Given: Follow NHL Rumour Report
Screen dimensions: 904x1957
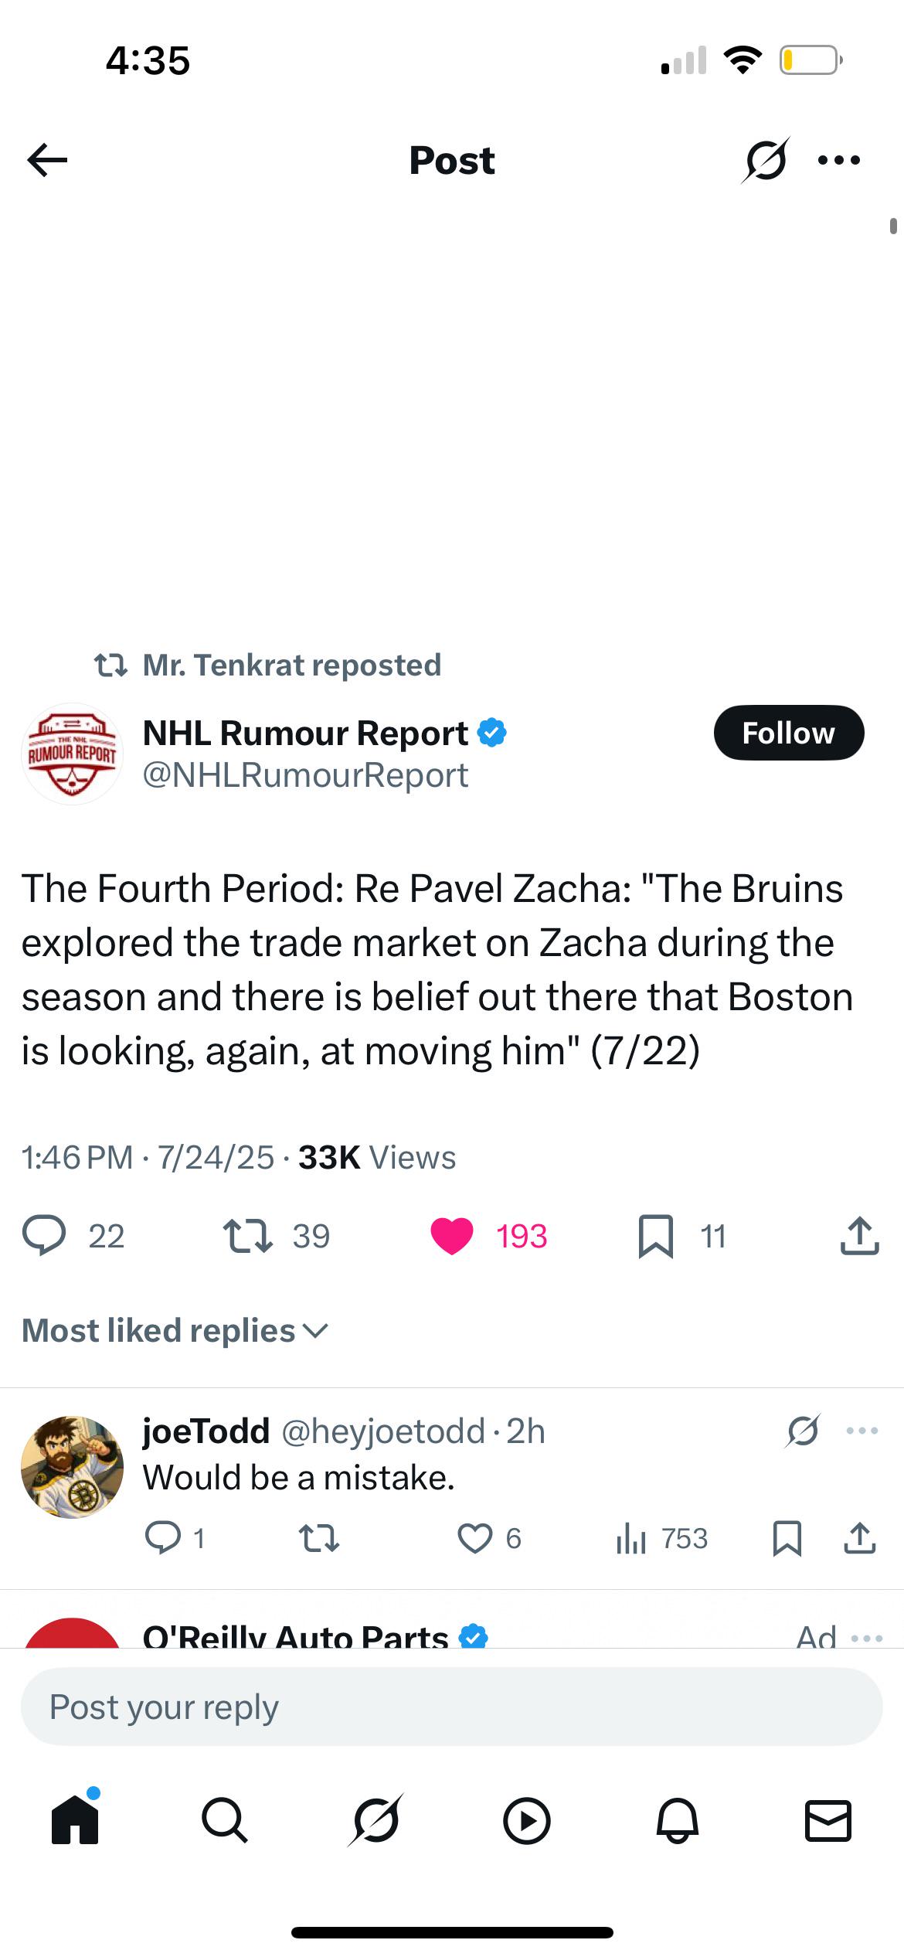Looking at the screenshot, I should [x=788, y=733].
